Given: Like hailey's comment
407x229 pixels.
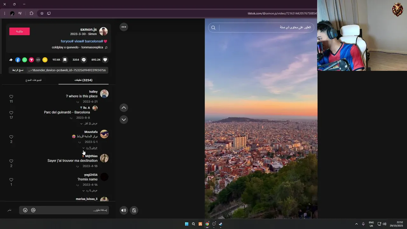Looking at the screenshot, I should [x=11, y=96].
